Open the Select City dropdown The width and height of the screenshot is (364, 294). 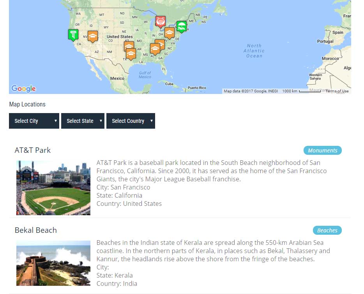[34, 121]
